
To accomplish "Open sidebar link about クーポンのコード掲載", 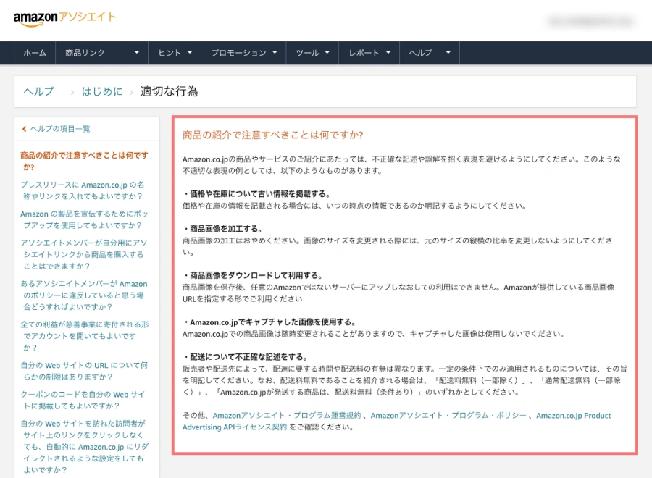I will coord(83,400).
